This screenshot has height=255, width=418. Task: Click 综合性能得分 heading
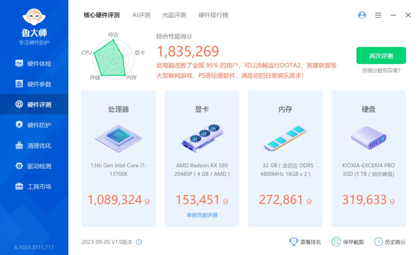click(174, 36)
